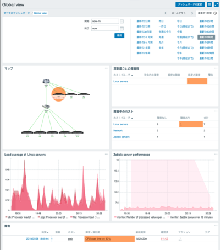
Task: Open Zabbix server performance widget three-dot menu
Action: [x=216, y=154]
